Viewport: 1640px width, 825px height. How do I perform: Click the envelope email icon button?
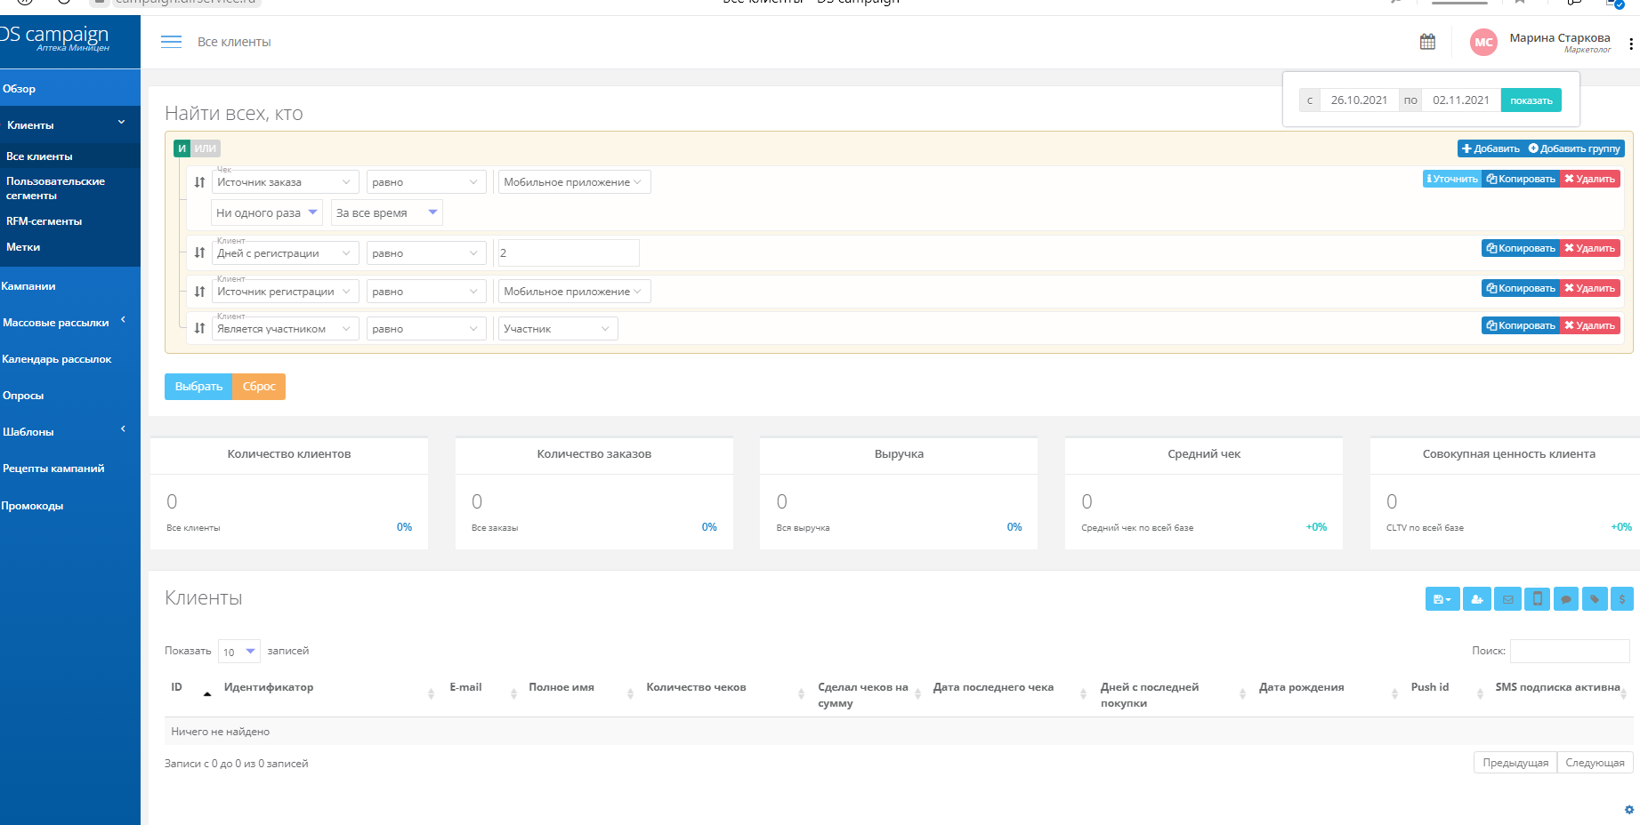pyautogui.click(x=1507, y=599)
